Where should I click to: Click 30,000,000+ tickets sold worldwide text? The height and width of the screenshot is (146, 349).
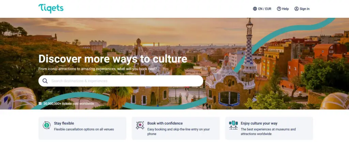[69, 104]
